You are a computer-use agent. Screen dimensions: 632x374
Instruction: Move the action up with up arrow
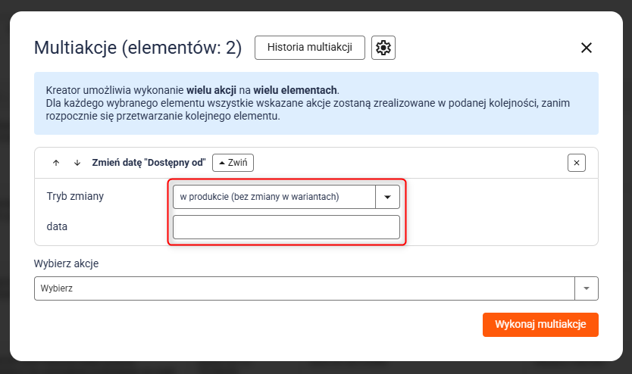(56, 163)
